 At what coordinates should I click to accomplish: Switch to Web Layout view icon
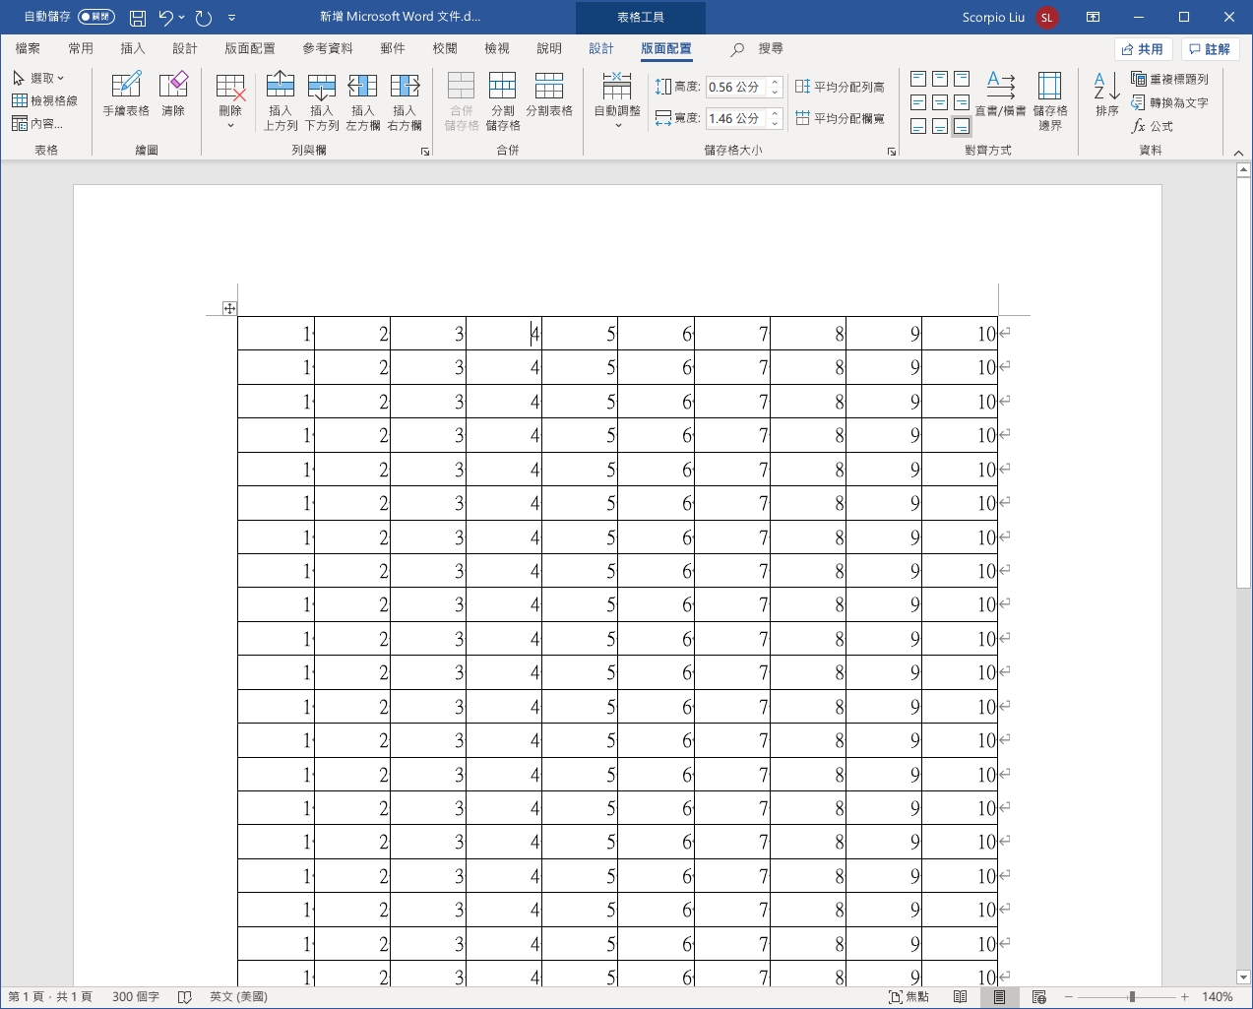pyautogui.click(x=1038, y=997)
